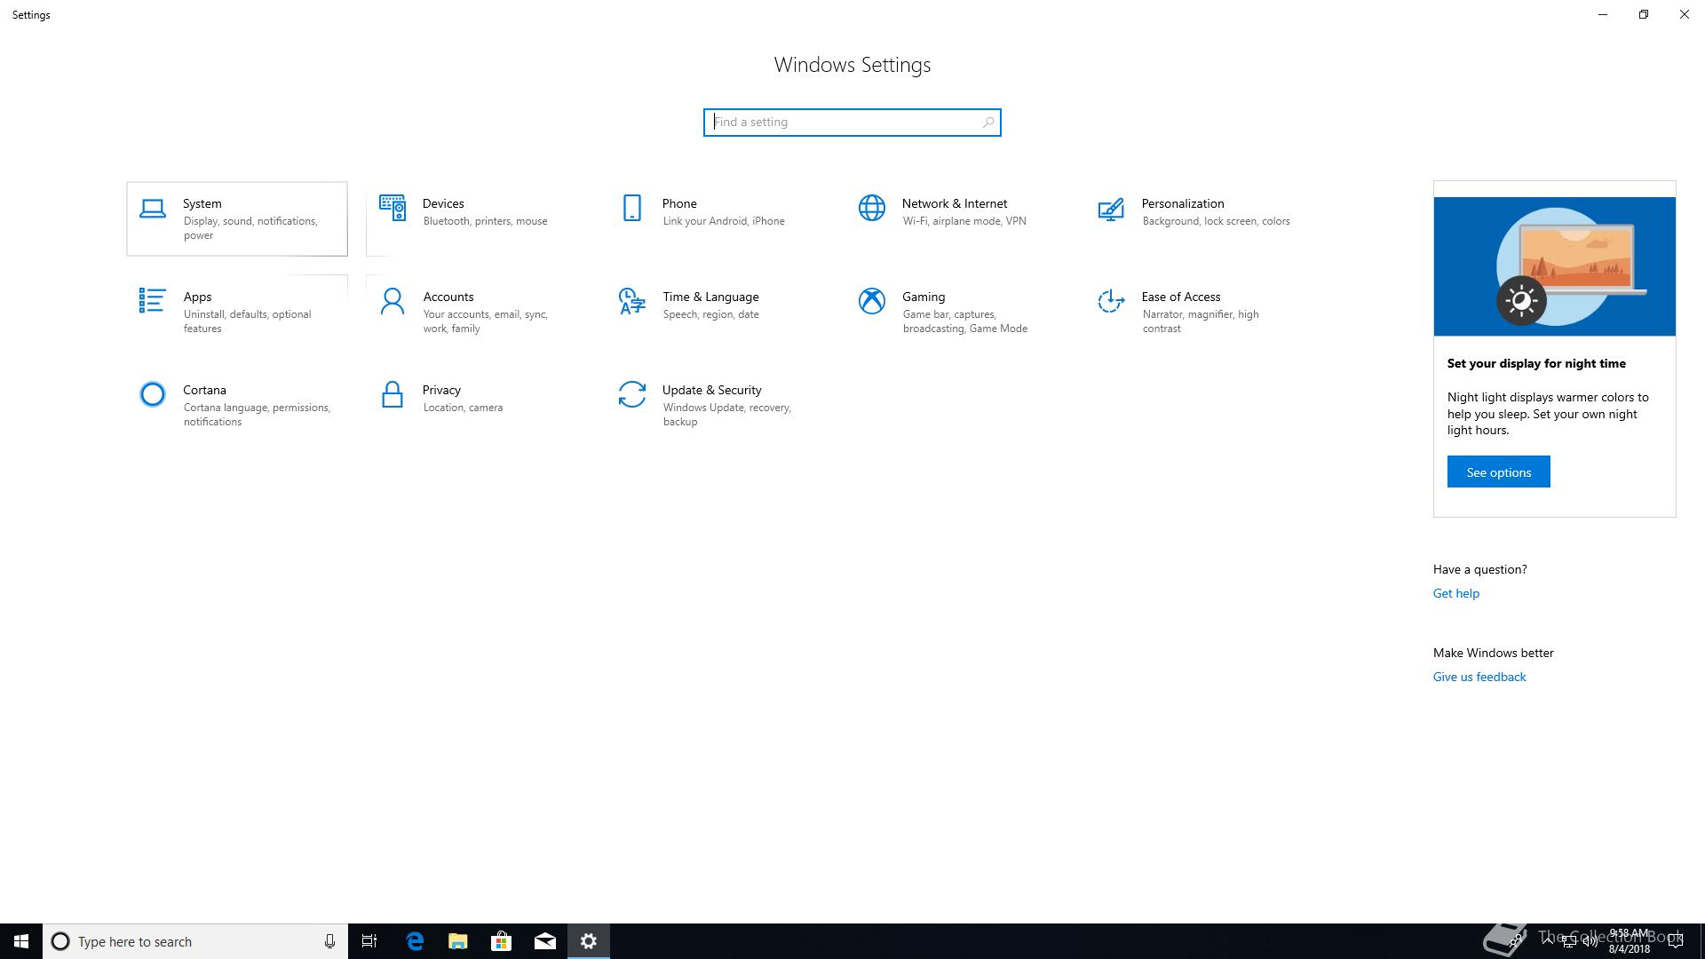The width and height of the screenshot is (1705, 959).
Task: Click the night light laptop illustration
Action: point(1554,266)
